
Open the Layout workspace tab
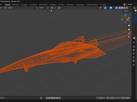(x=7, y=5)
